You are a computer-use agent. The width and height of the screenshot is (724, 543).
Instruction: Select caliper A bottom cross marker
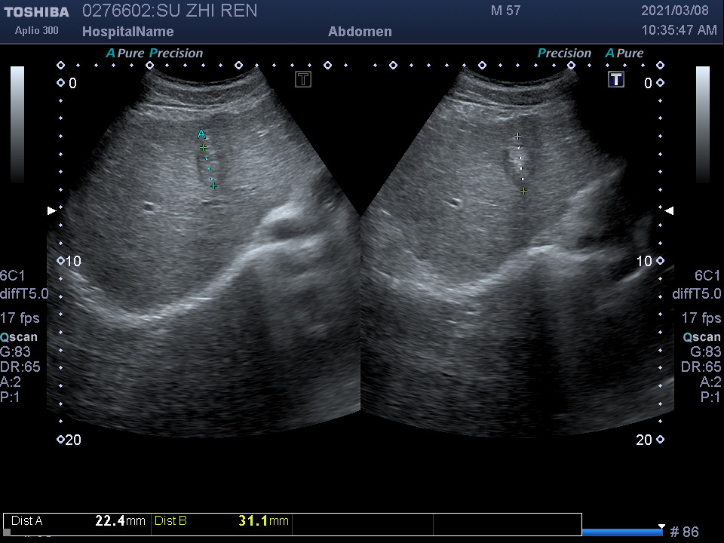pyautogui.click(x=214, y=186)
